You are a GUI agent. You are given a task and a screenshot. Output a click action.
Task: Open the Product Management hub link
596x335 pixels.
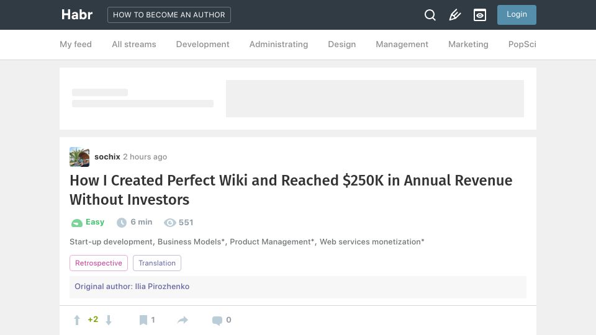(x=271, y=242)
